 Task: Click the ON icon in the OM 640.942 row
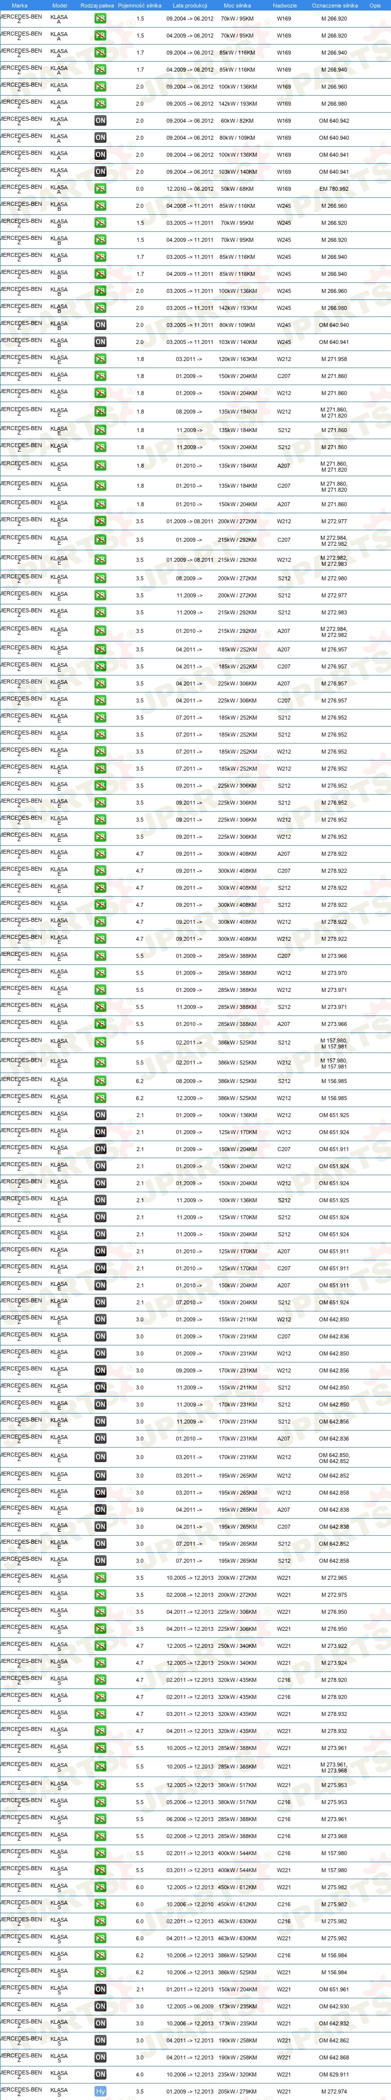pos(100,121)
